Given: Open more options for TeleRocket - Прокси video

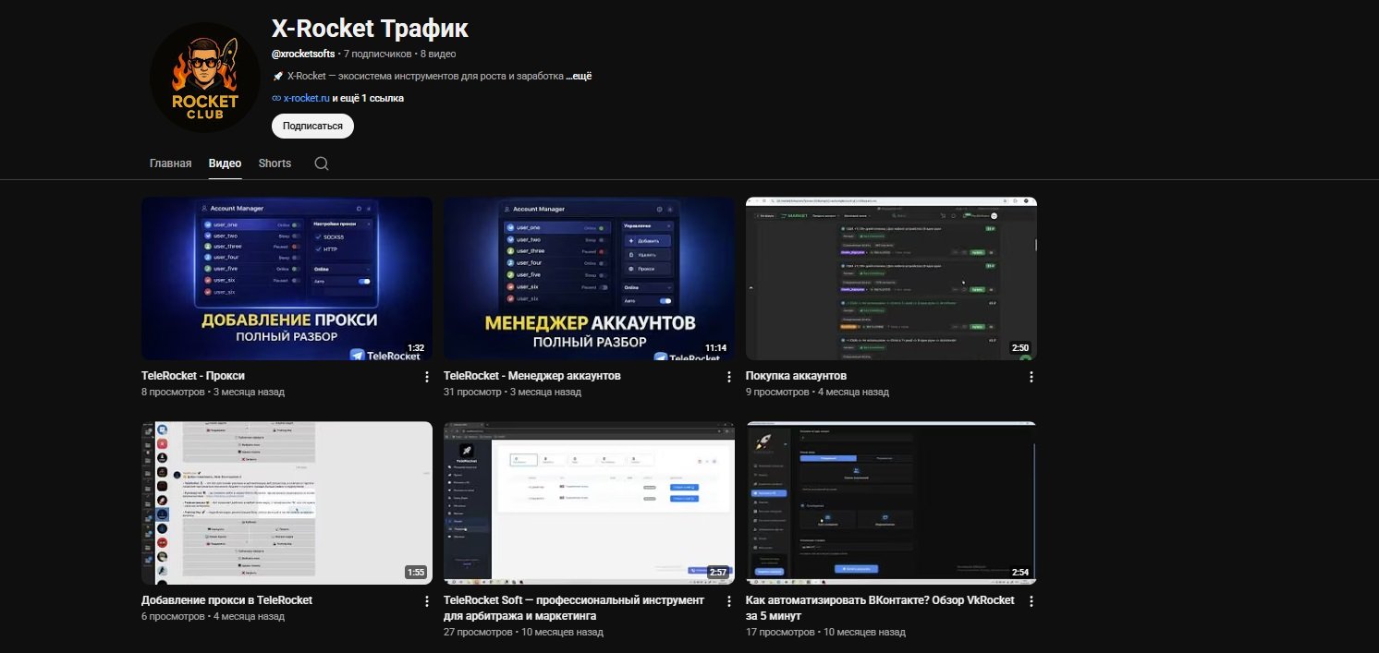Looking at the screenshot, I should 426,377.
